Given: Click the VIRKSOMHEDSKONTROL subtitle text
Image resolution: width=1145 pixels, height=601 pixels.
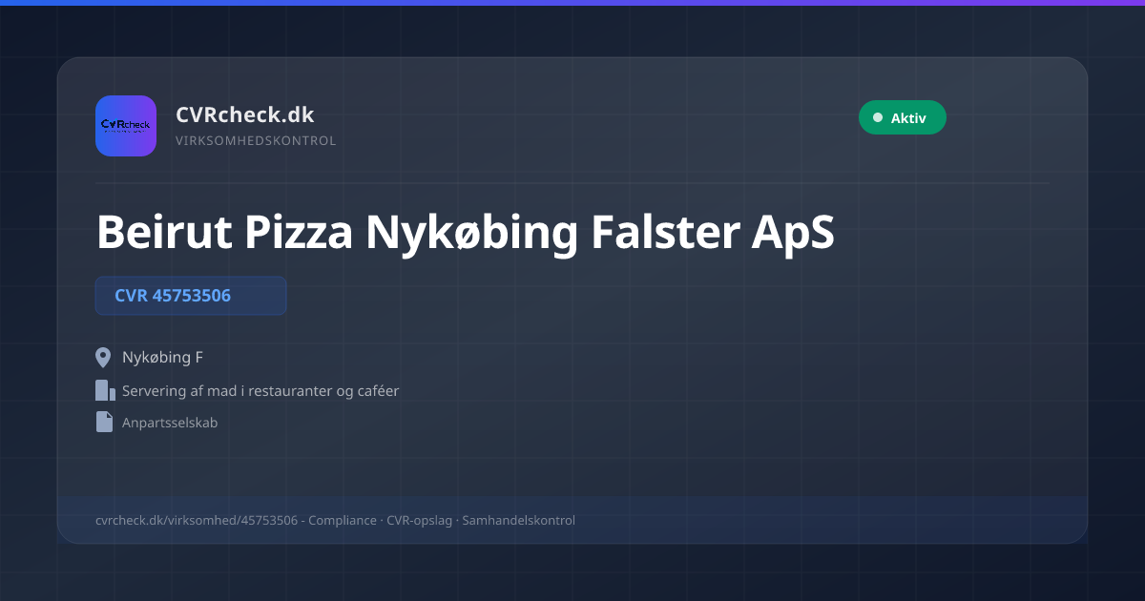Looking at the screenshot, I should click(256, 141).
